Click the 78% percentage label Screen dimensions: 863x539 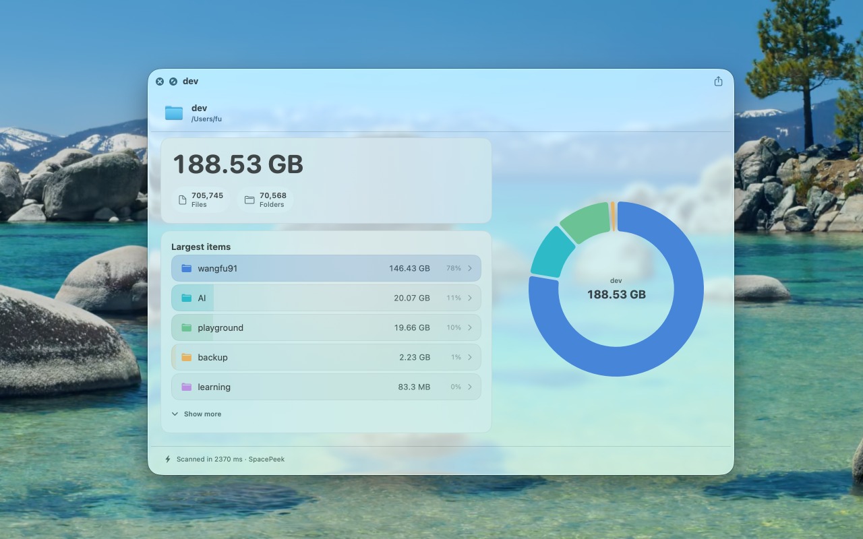pos(454,268)
